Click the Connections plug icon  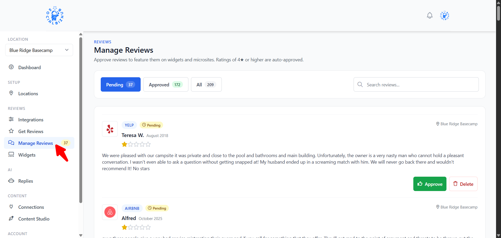(11, 207)
